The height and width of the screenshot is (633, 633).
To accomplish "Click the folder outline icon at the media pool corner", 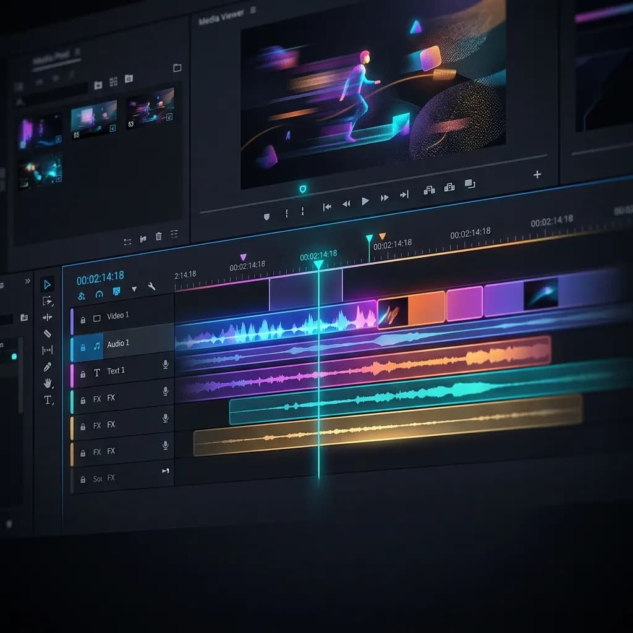I will click(x=177, y=68).
